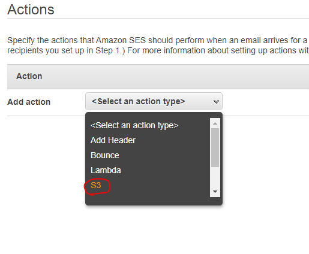Screen dimensions: 309x254
Task: Click the gray scrollbar thumb of the option list
Action: [x=215, y=147]
